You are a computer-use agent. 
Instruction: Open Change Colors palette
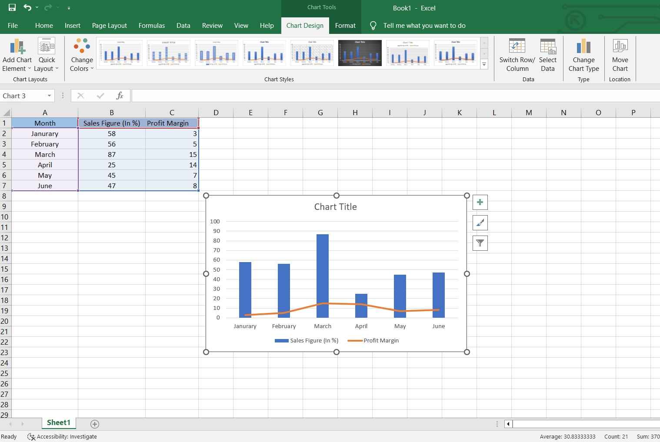82,55
